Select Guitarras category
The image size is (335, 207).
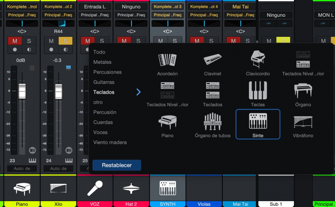click(104, 82)
